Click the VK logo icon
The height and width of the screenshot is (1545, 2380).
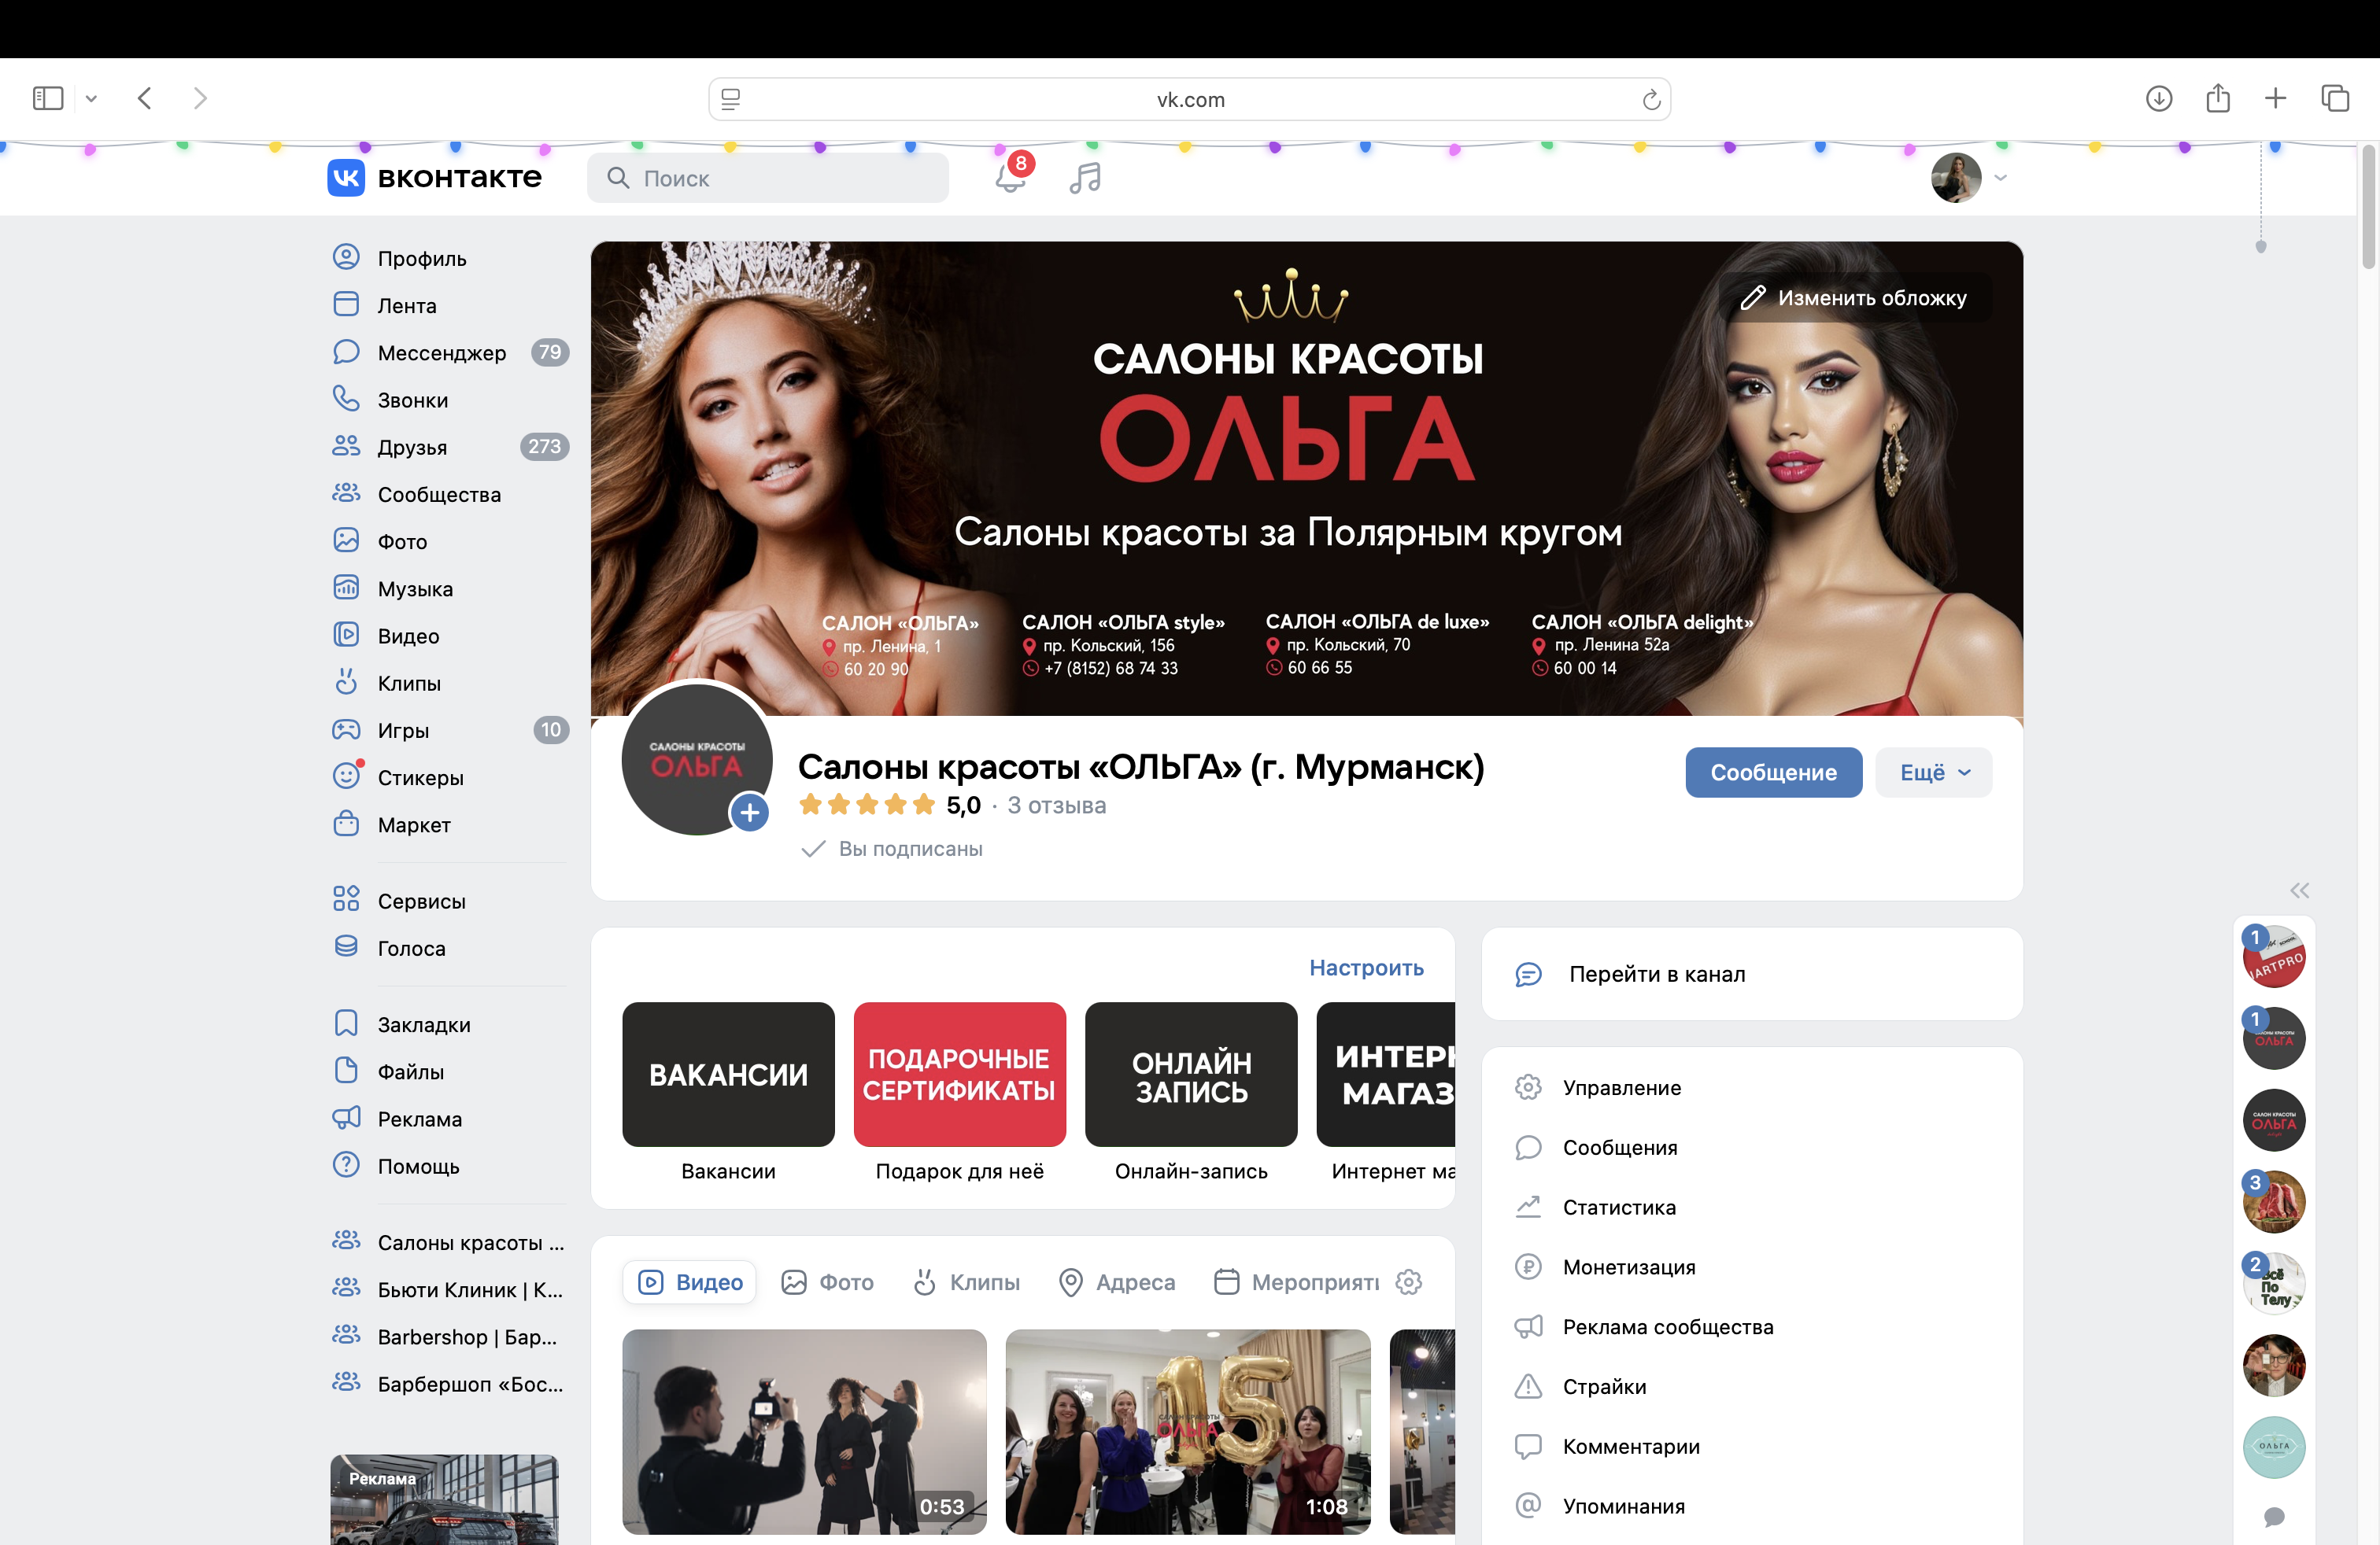click(x=346, y=178)
